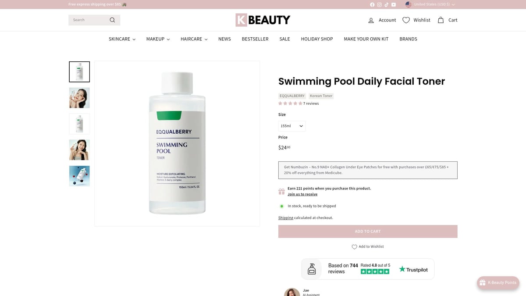Screen dimensions: 526x296
Task: Open the YouTube social icon
Action: tap(393, 4)
